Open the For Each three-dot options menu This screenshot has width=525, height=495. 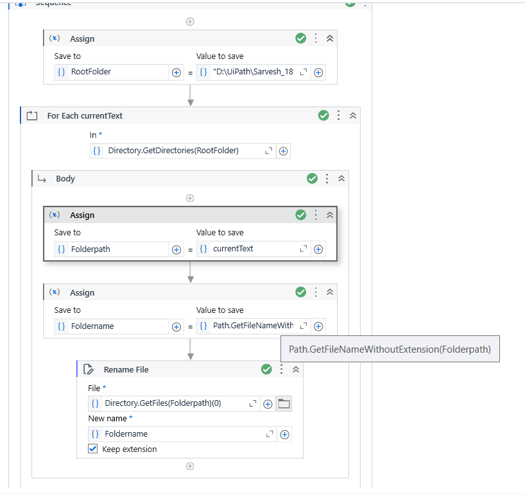(x=338, y=115)
